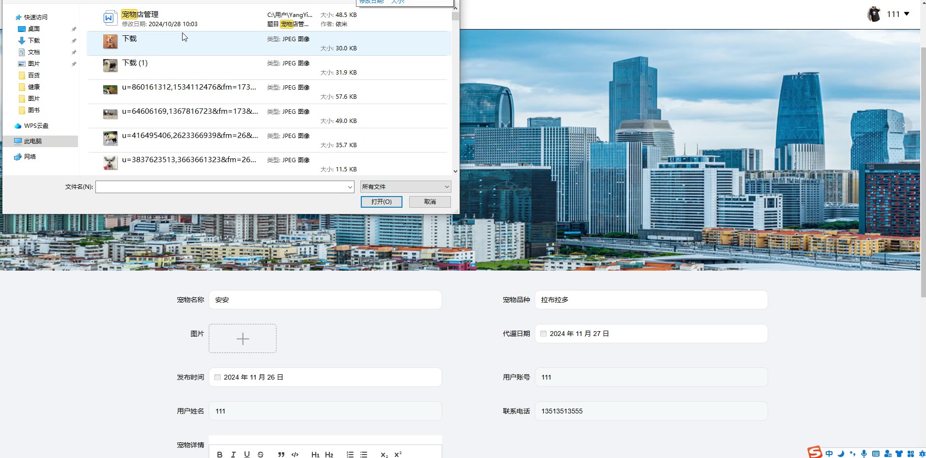
Task: Toggle Sogou Chinese/English input mode
Action: [829, 454]
